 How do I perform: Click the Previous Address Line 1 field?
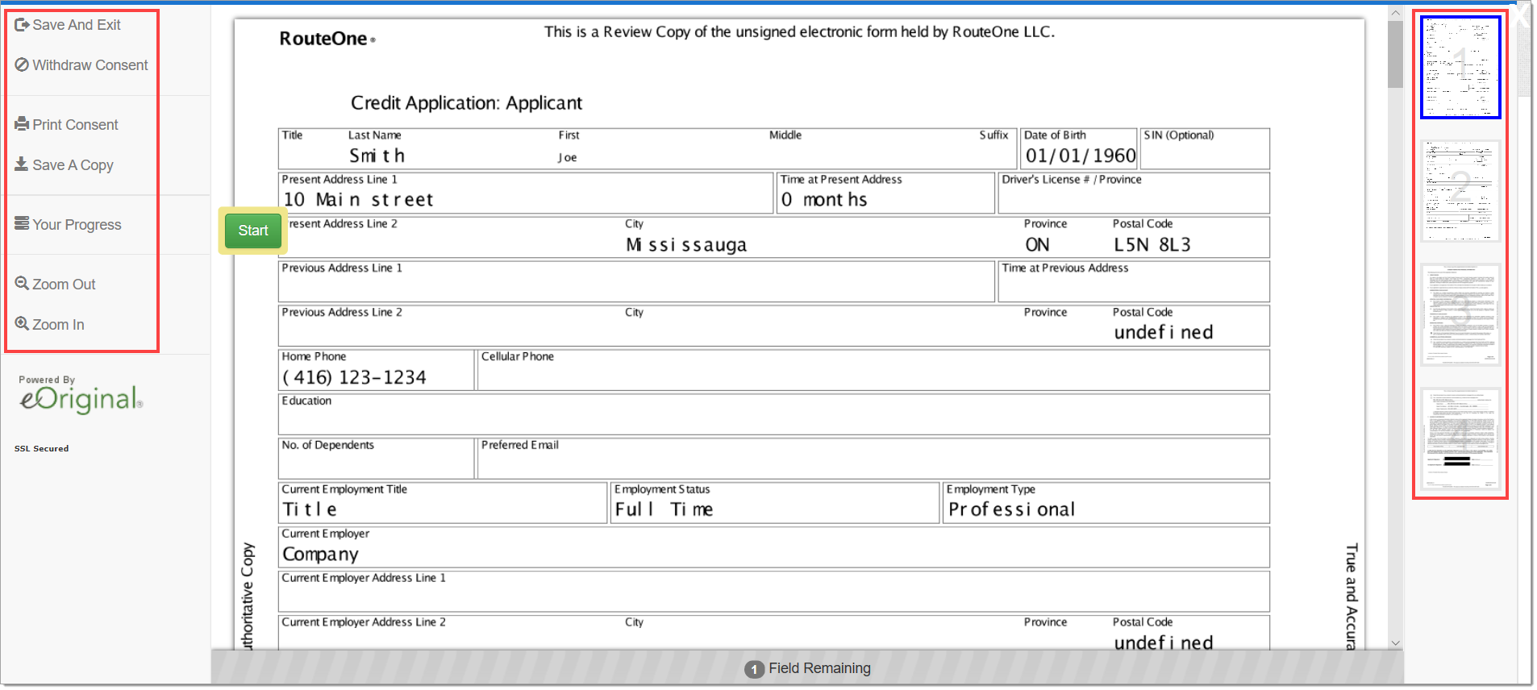(636, 281)
